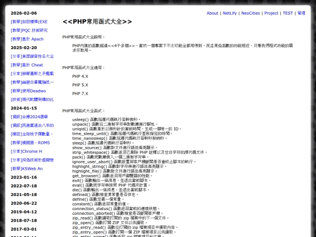Viewport: 316px width, 237px height.
Task: Click the zip_open() function line
Action: 110,223
